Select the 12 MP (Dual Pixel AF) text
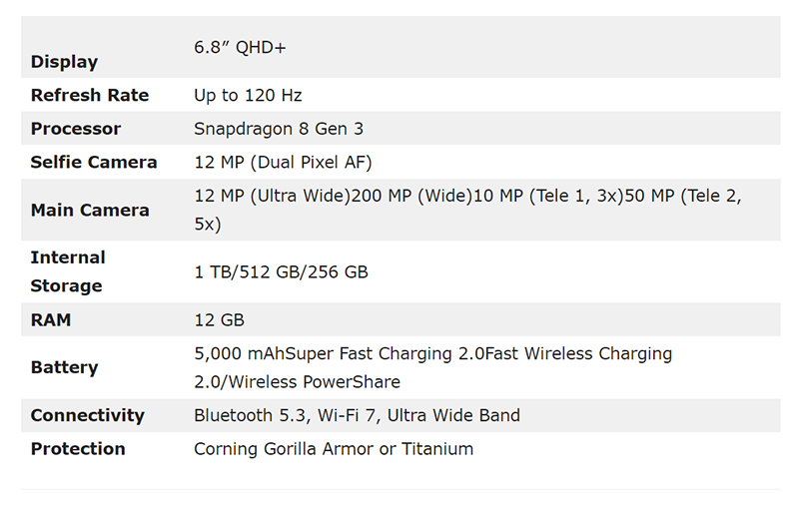 coord(283,163)
